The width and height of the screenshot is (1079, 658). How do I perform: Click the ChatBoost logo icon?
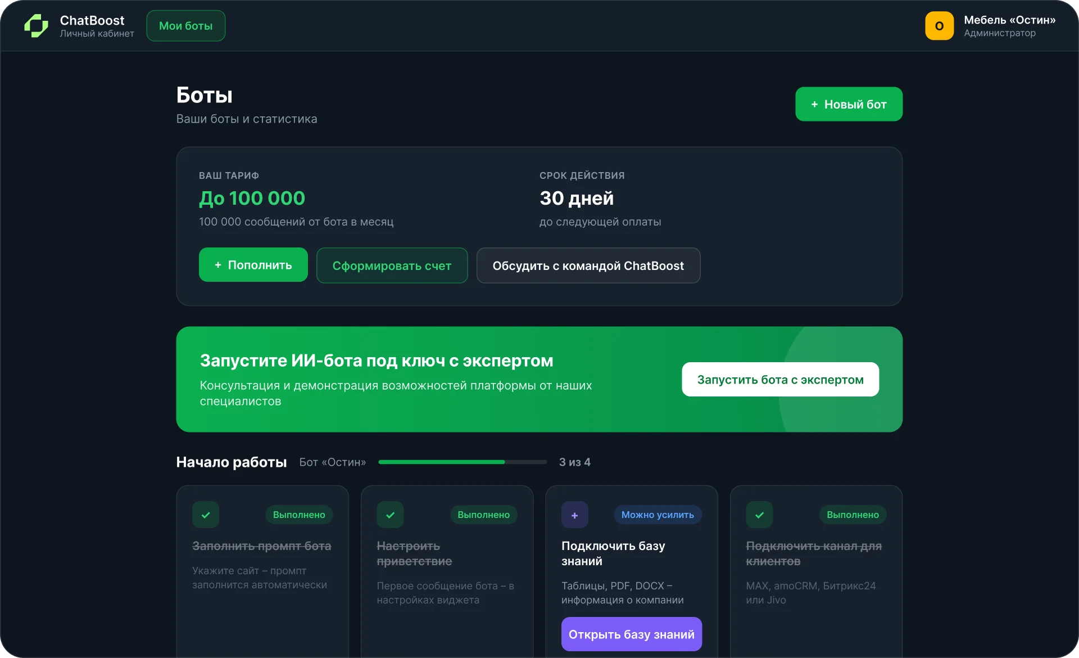click(x=37, y=26)
